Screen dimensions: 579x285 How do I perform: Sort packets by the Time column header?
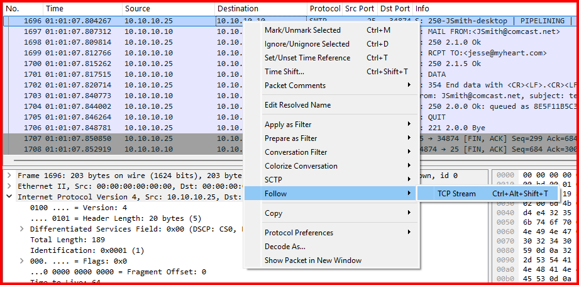[82, 9]
